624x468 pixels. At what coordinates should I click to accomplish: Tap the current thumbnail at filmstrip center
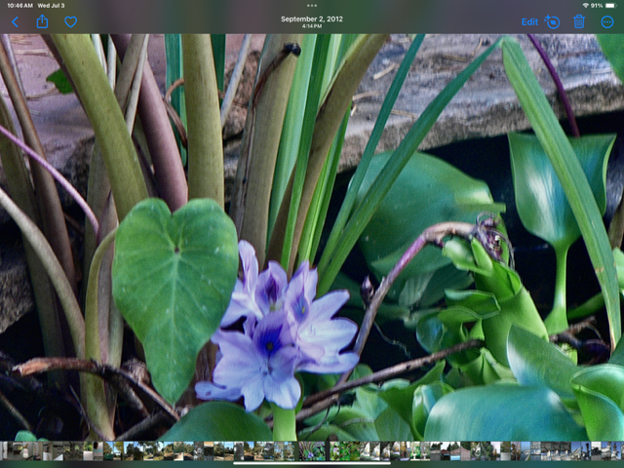click(x=312, y=450)
